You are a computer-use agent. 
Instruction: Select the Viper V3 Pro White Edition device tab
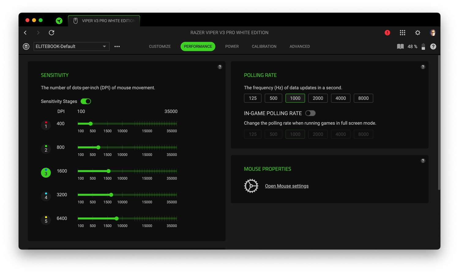(x=104, y=21)
